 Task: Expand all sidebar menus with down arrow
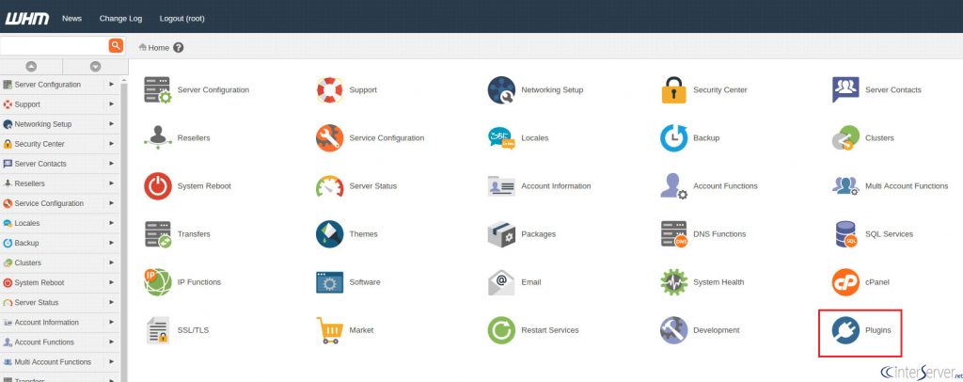[x=95, y=66]
